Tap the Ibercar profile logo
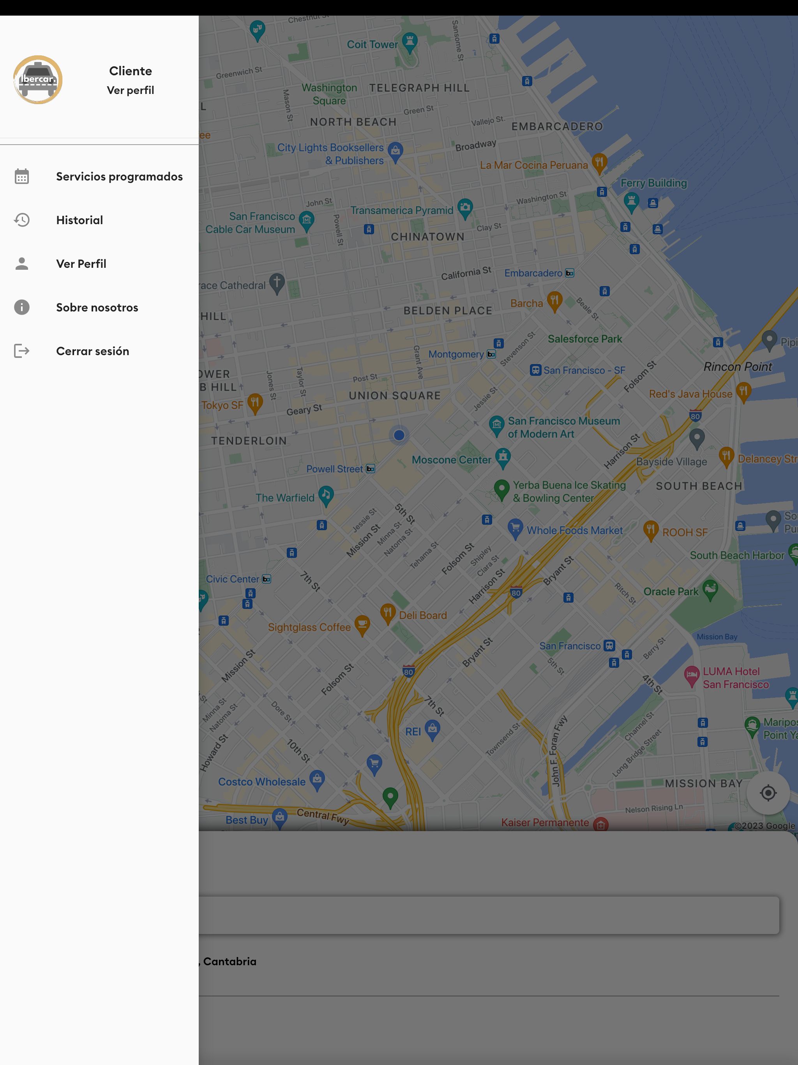Image resolution: width=798 pixels, height=1065 pixels. [x=38, y=80]
